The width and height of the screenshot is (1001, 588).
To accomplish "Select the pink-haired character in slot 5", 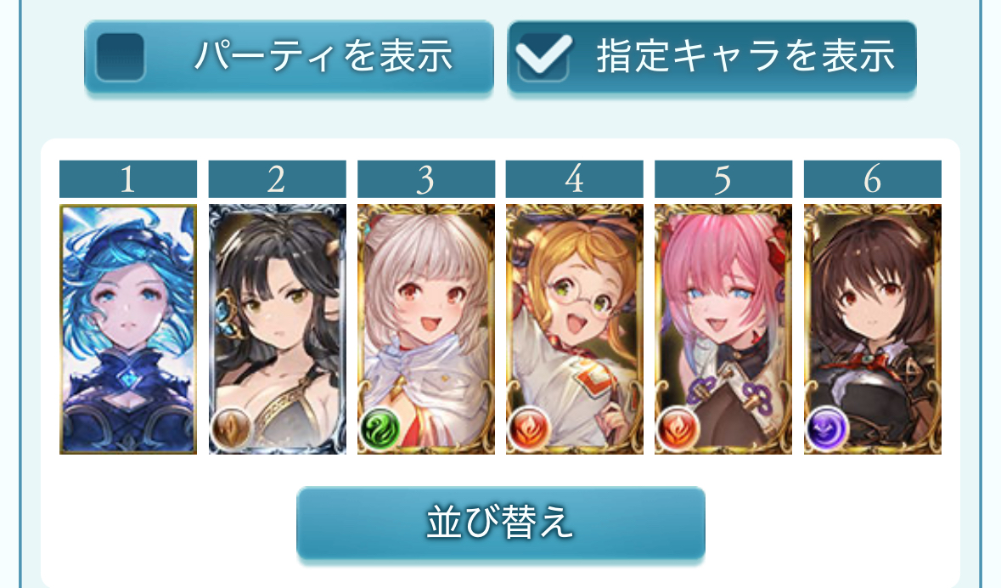I will pyautogui.click(x=723, y=329).
